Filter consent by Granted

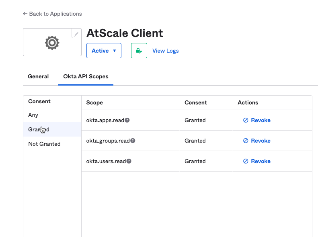pyautogui.click(x=52, y=129)
